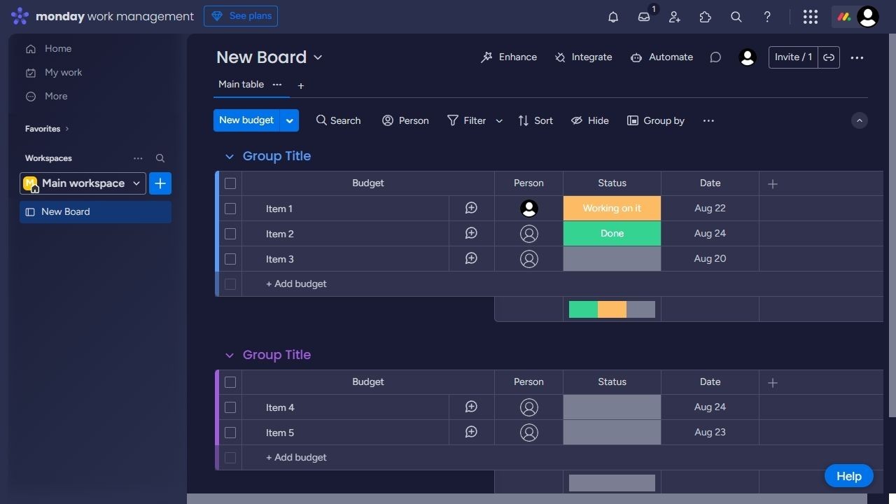The width and height of the screenshot is (896, 504).
Task: Click the Add budget row
Action: pos(296,283)
